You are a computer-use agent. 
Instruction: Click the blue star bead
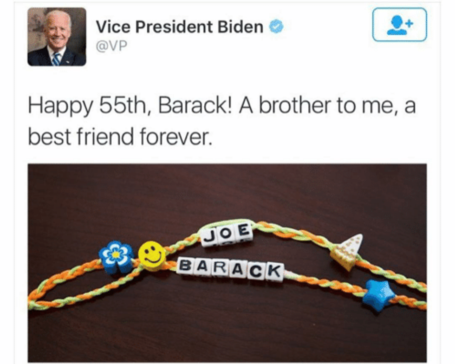pos(378,295)
